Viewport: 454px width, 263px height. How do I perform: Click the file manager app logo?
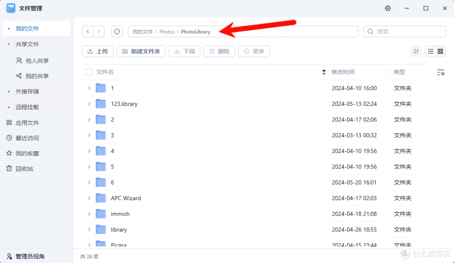(x=11, y=8)
